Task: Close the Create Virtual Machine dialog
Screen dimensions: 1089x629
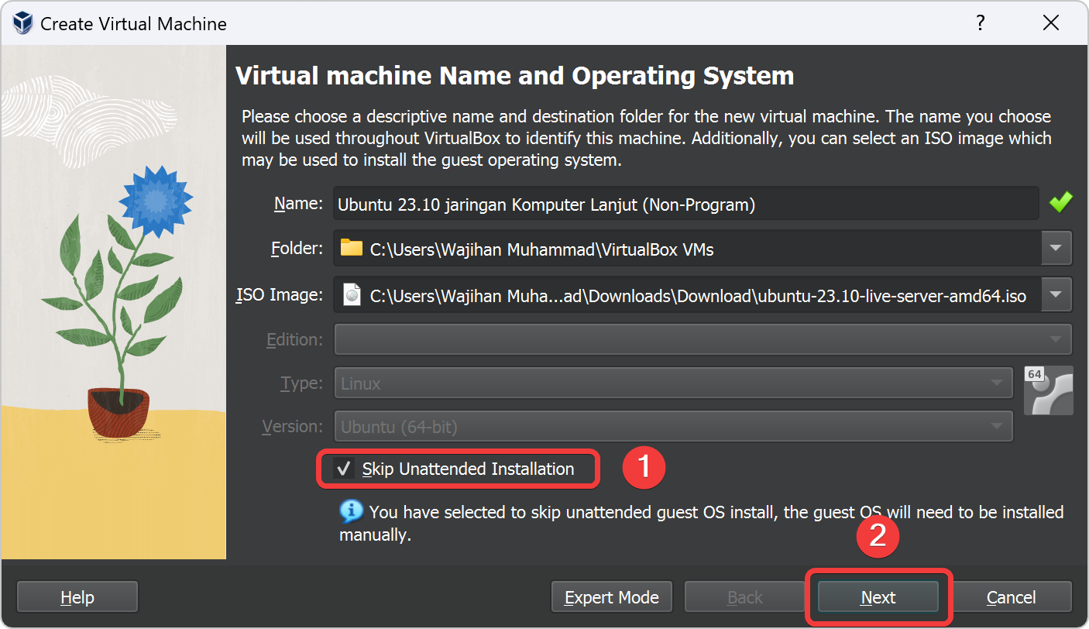Action: [1051, 22]
